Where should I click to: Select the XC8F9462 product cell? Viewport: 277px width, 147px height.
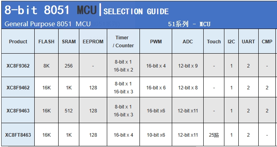[18, 87]
